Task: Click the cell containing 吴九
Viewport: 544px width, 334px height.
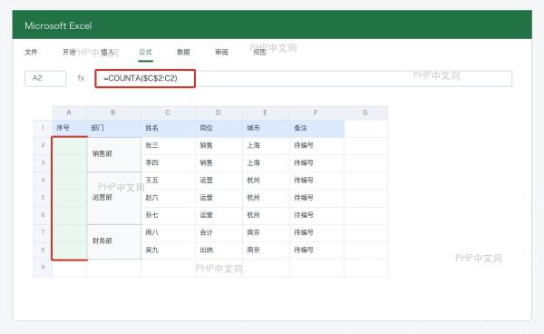Action: (168, 250)
